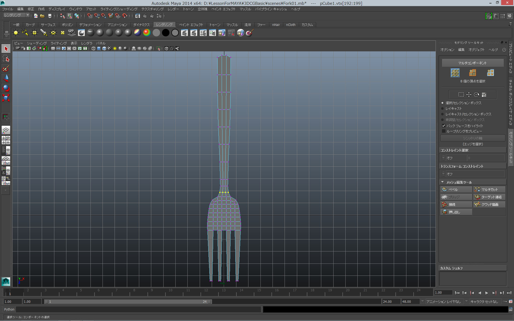Viewport: 514px width, 321px height.
Task: Create a Blinn material from the shelf
Action: (100, 33)
